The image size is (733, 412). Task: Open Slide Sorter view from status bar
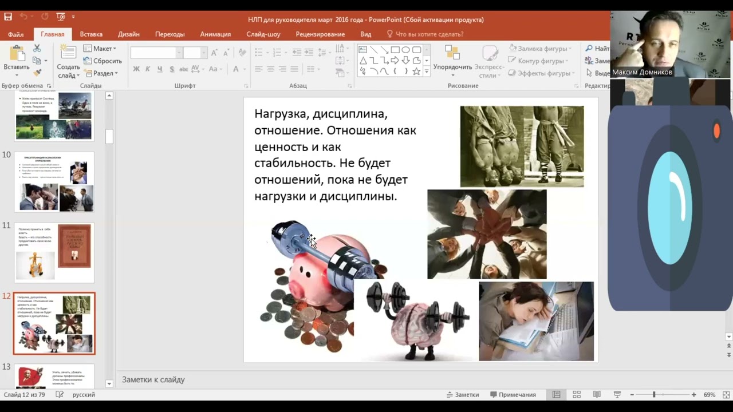click(x=577, y=395)
